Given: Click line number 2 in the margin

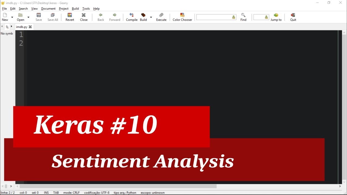Looking at the screenshot, I should click(x=21, y=43).
